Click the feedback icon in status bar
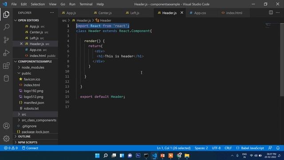284x160 pixels. [x=270, y=148]
